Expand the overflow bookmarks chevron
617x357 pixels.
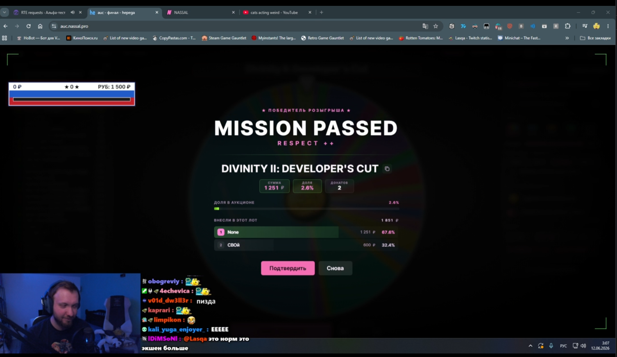[x=567, y=38]
